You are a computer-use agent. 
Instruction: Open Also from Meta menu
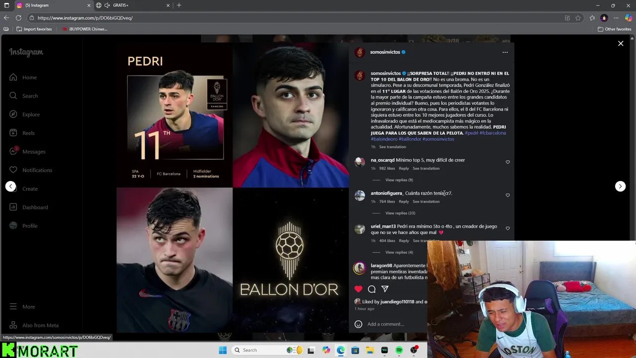(x=34, y=325)
